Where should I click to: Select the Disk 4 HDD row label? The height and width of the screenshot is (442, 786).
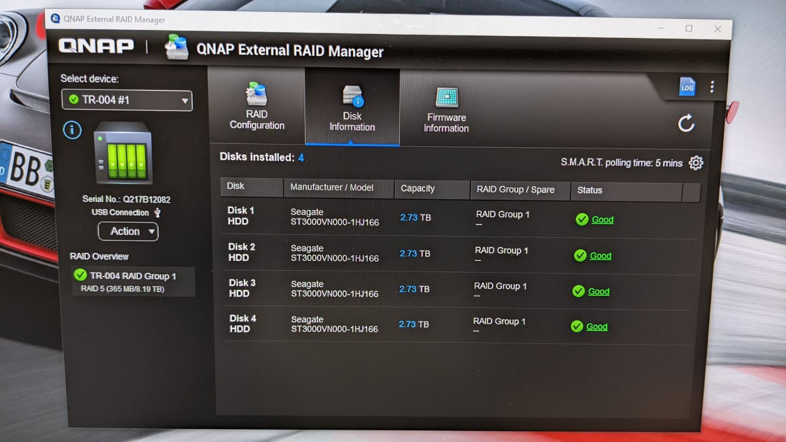(x=243, y=323)
